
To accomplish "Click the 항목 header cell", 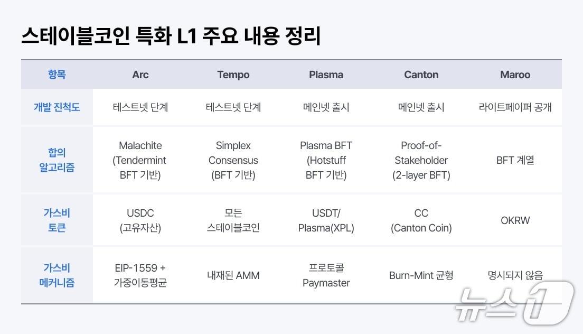I will (57, 75).
